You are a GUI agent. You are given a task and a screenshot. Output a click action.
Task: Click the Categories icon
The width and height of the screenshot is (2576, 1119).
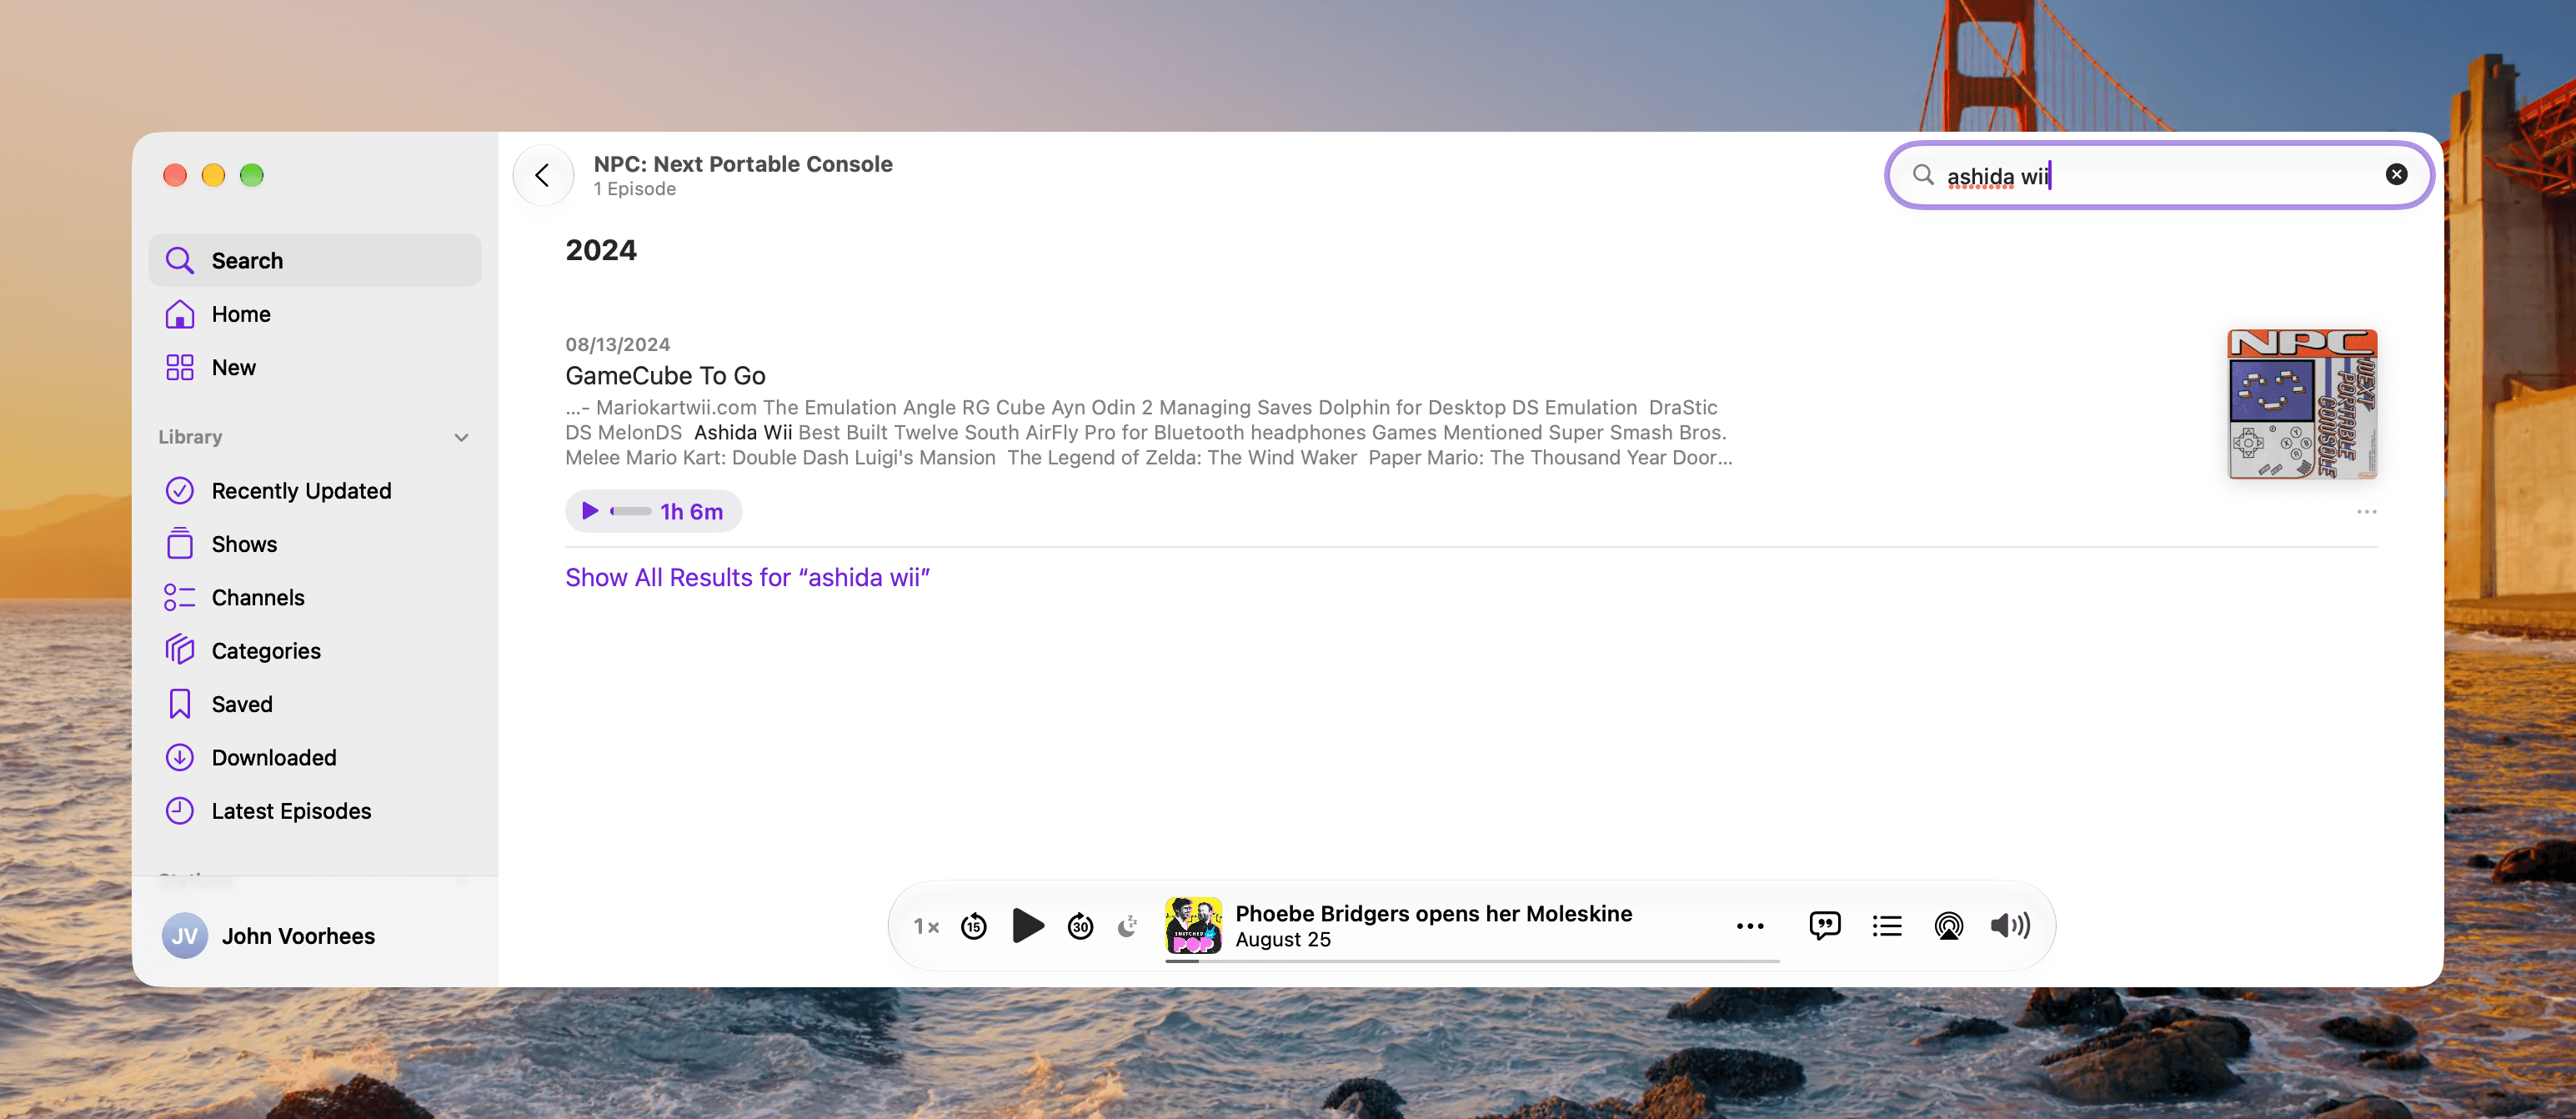[179, 650]
